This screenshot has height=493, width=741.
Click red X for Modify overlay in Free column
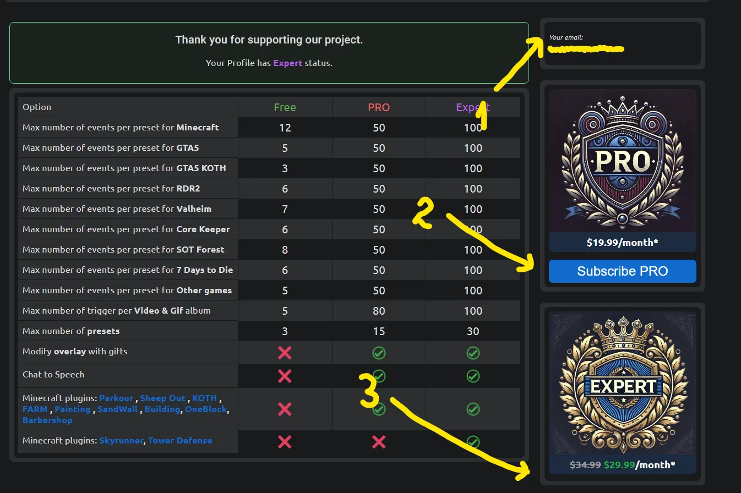pyautogui.click(x=285, y=352)
